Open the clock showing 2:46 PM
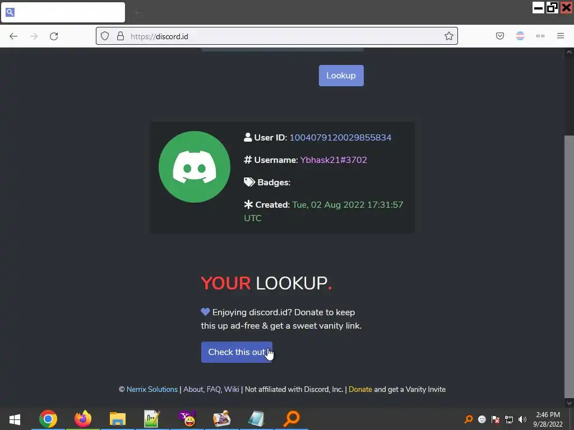The height and width of the screenshot is (430, 574). [548, 419]
